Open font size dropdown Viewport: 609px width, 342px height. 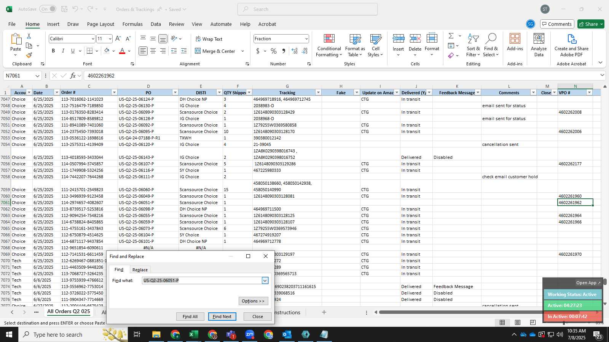[110, 39]
